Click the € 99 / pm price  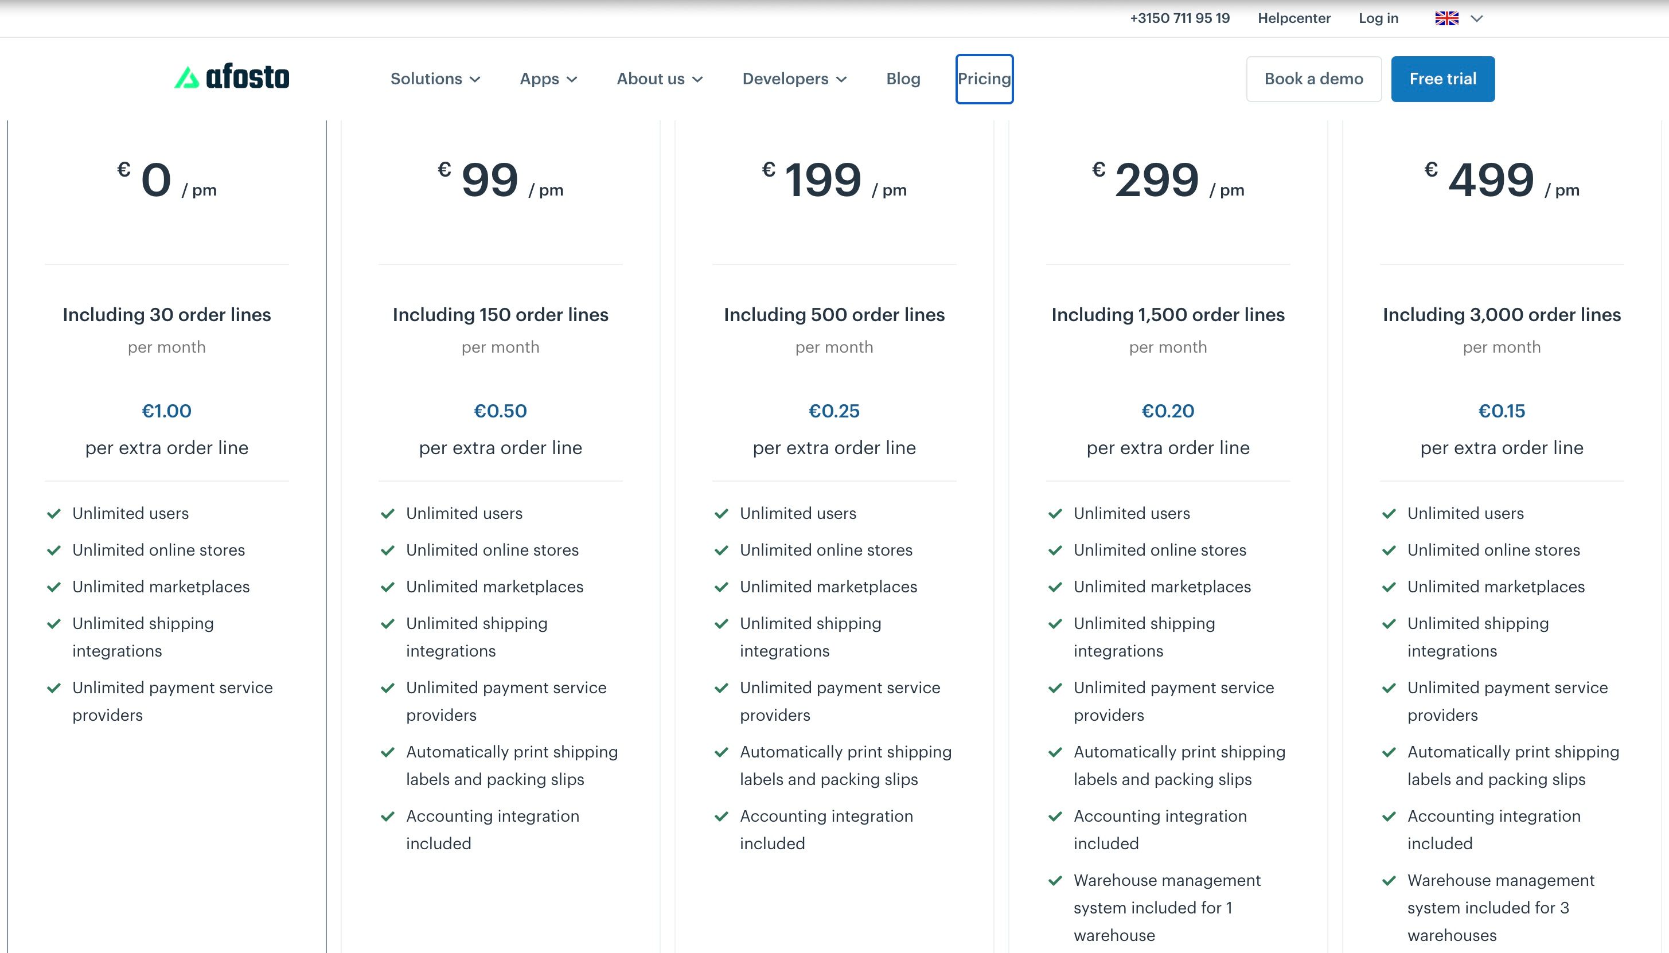coord(501,180)
